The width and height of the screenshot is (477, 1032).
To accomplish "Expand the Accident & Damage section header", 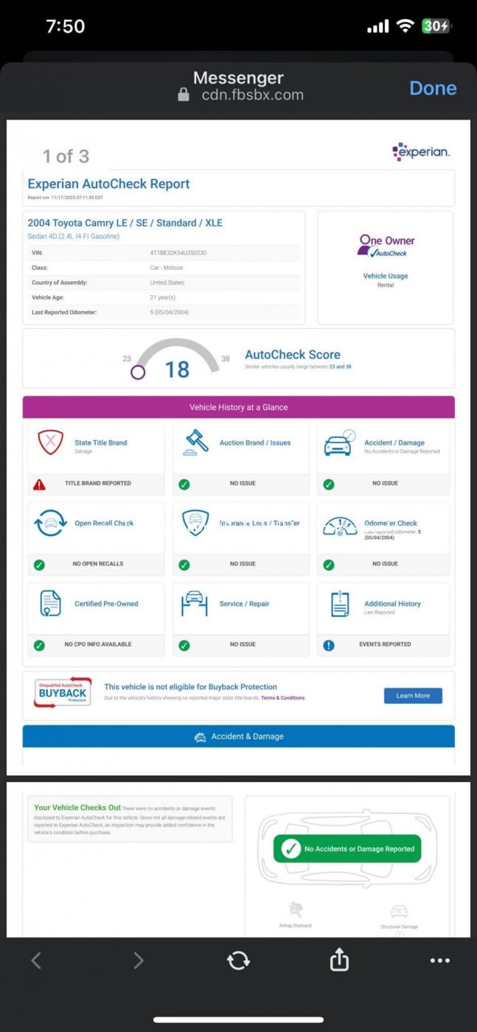I will (238, 736).
